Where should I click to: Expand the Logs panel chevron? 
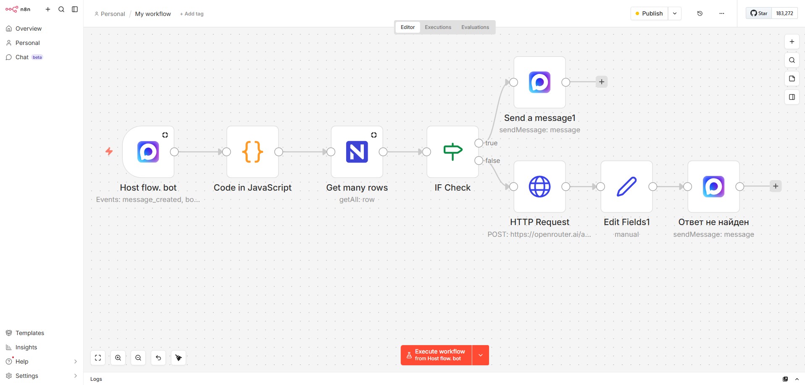[797, 379]
